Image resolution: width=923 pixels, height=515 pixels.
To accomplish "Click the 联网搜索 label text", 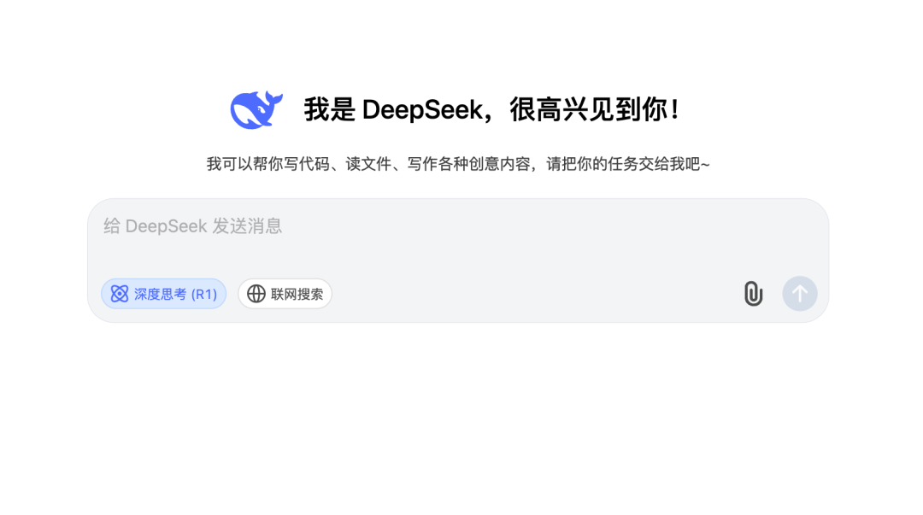I will [297, 294].
